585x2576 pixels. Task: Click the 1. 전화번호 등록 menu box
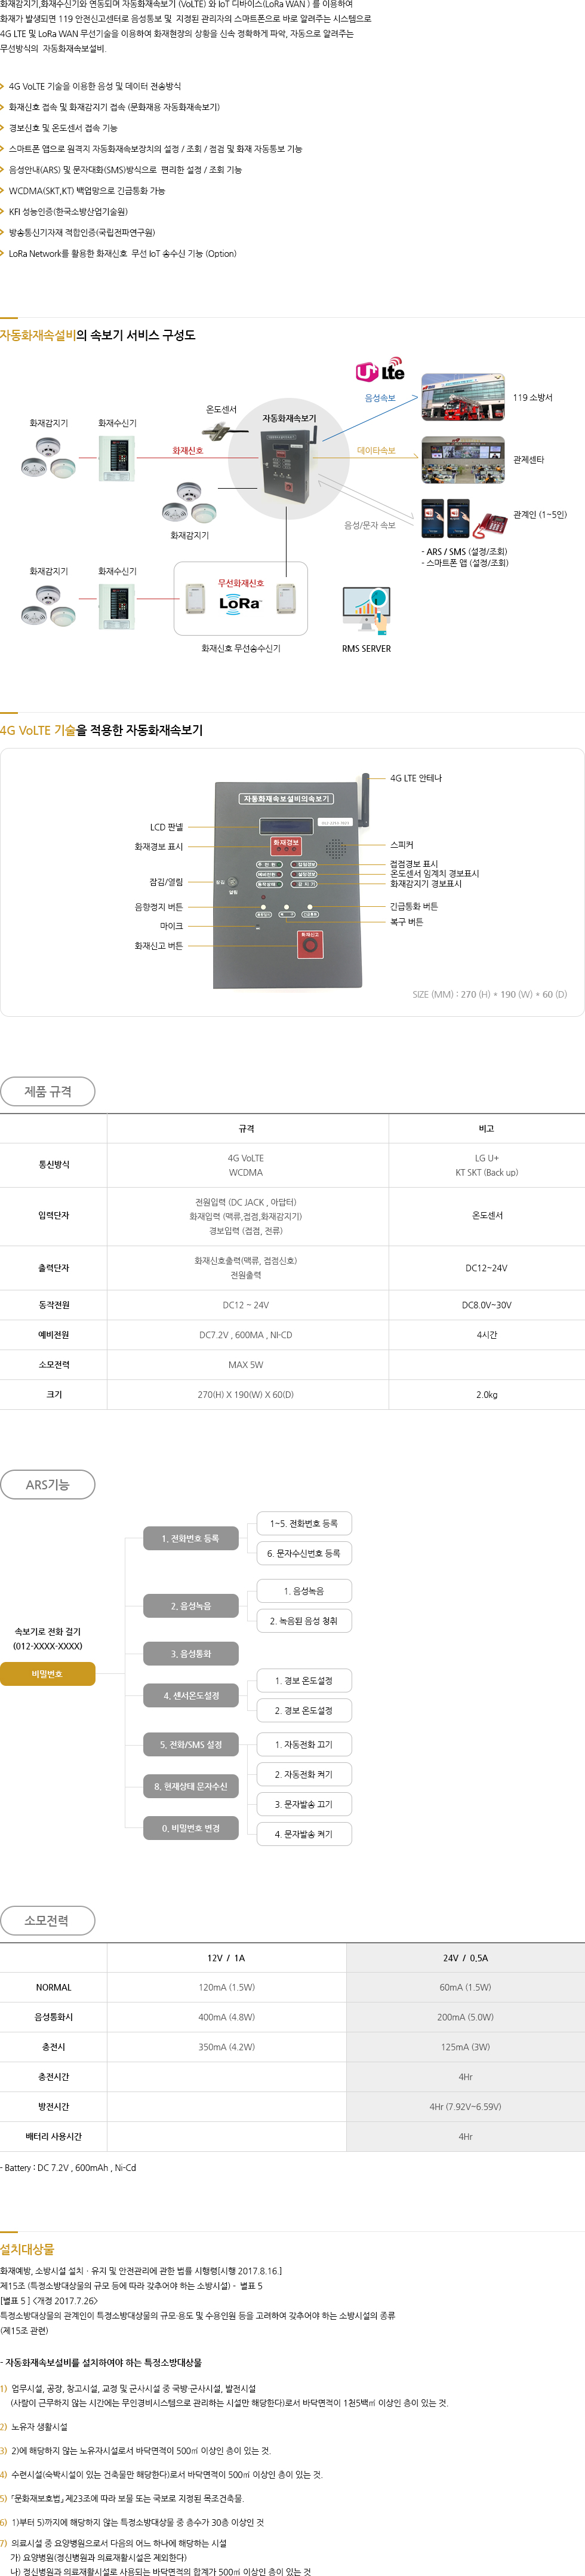pyautogui.click(x=190, y=1538)
